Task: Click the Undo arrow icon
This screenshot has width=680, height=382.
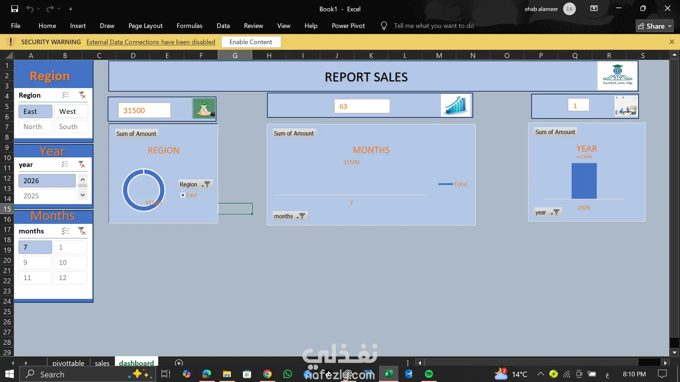Action: coord(30,9)
